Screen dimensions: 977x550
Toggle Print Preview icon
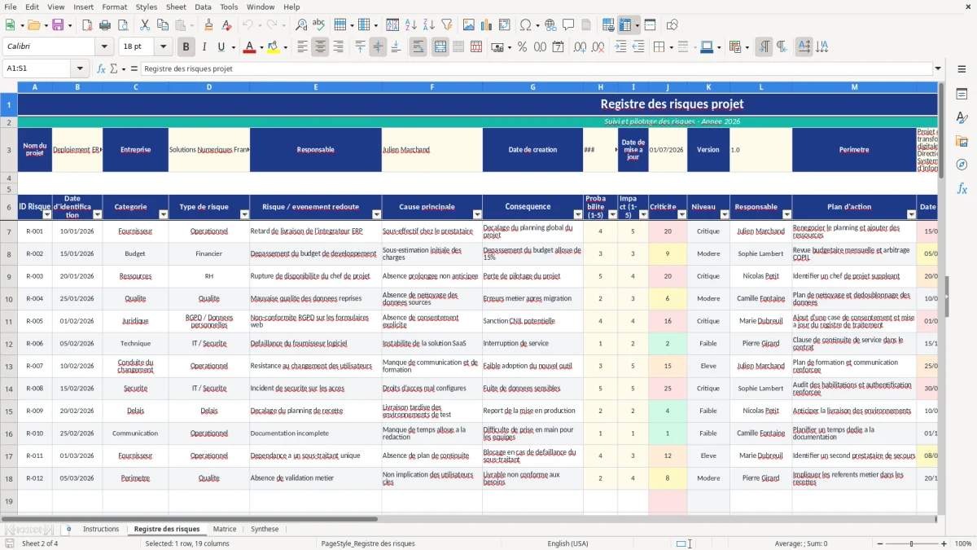coord(123,25)
